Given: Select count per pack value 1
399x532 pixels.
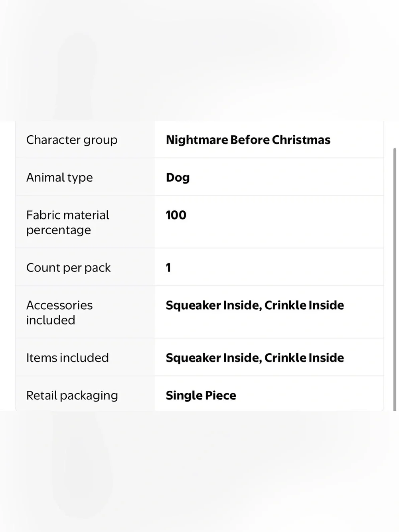Looking at the screenshot, I should (168, 267).
